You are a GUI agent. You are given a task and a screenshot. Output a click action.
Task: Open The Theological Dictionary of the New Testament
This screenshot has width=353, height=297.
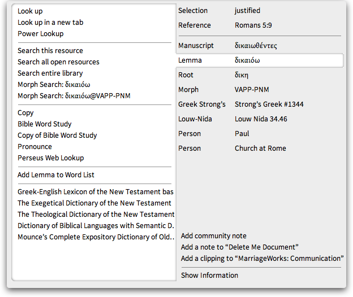coord(96,214)
